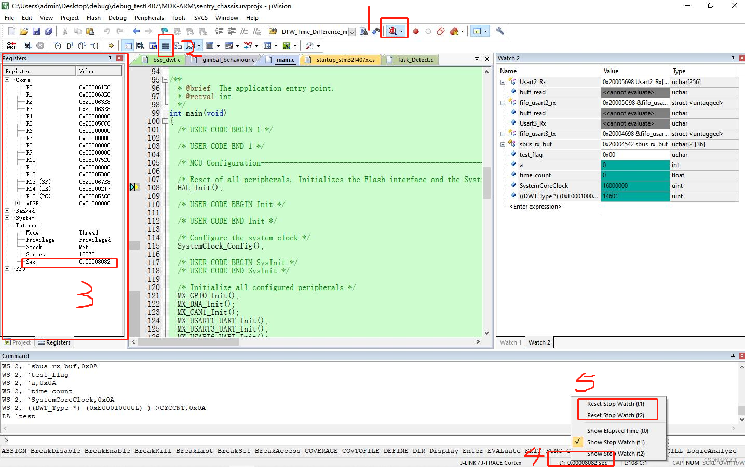Viewport: 745px width, 467px height.
Task: Click the Step Over icon
Action: pyautogui.click(x=70, y=46)
